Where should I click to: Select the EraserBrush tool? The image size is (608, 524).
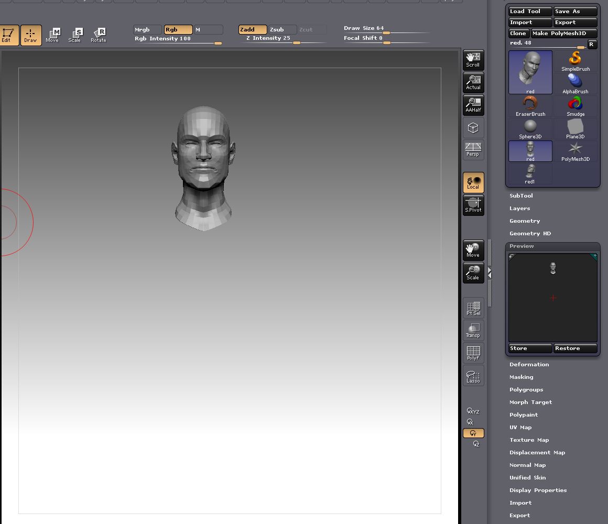point(530,105)
